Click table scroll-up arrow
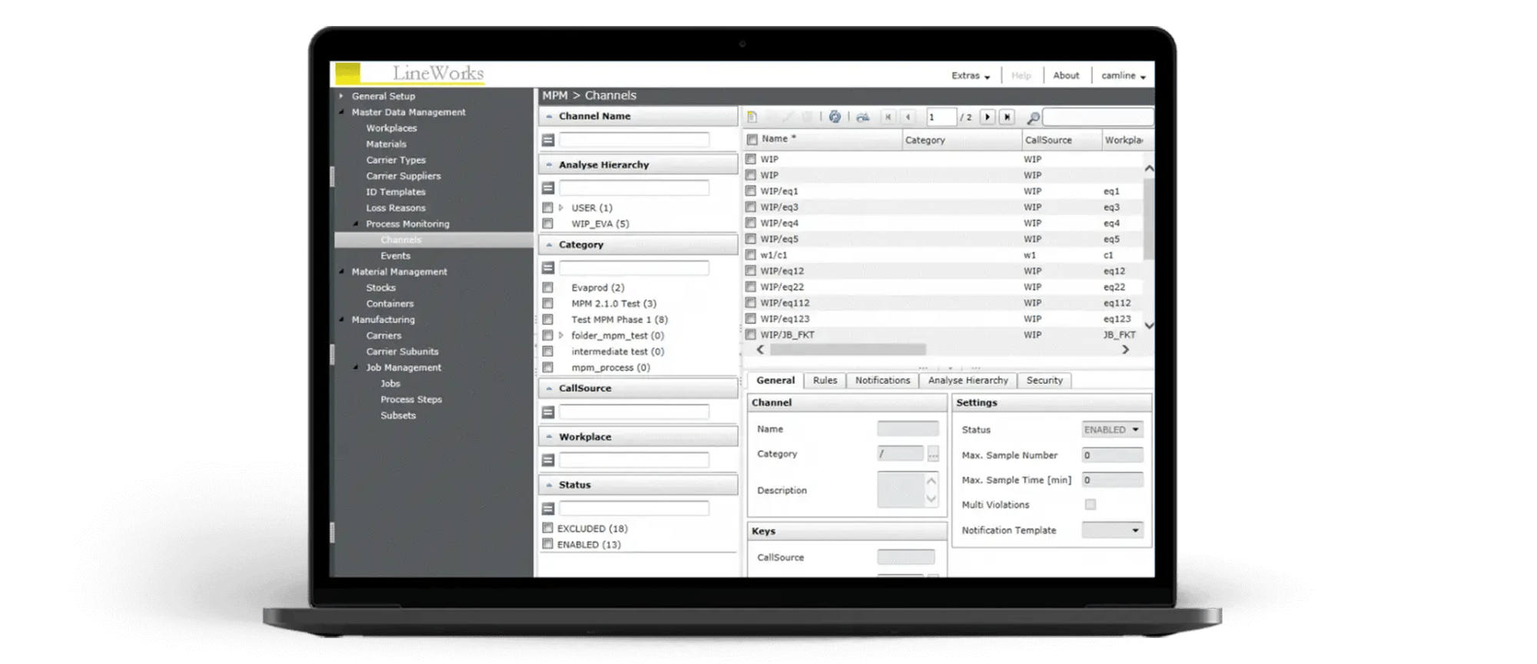Viewport: 1537px width, 664px height. [1149, 168]
